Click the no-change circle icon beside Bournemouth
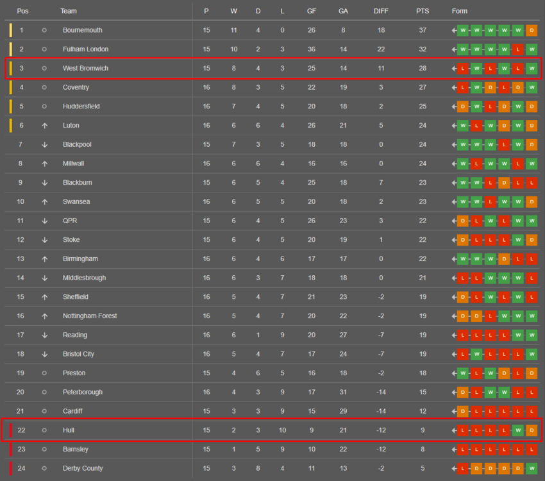The width and height of the screenshot is (545, 481). coord(44,30)
